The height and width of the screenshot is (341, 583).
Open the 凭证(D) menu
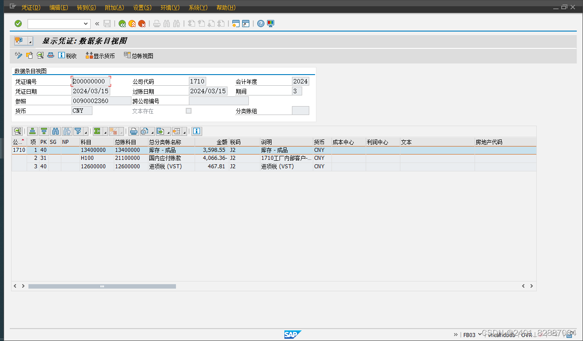click(31, 8)
